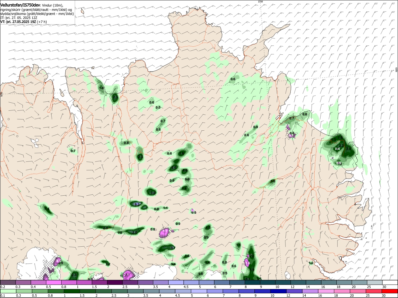Click the '(+7 h)' forecast offset text
This screenshot has width=398, height=298.
(x=42, y=22)
